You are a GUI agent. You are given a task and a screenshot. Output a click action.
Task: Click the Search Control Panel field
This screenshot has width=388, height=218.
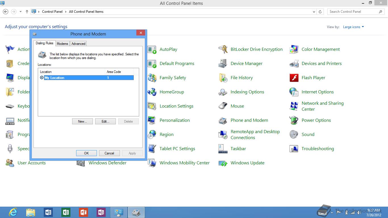[x=356, y=12]
